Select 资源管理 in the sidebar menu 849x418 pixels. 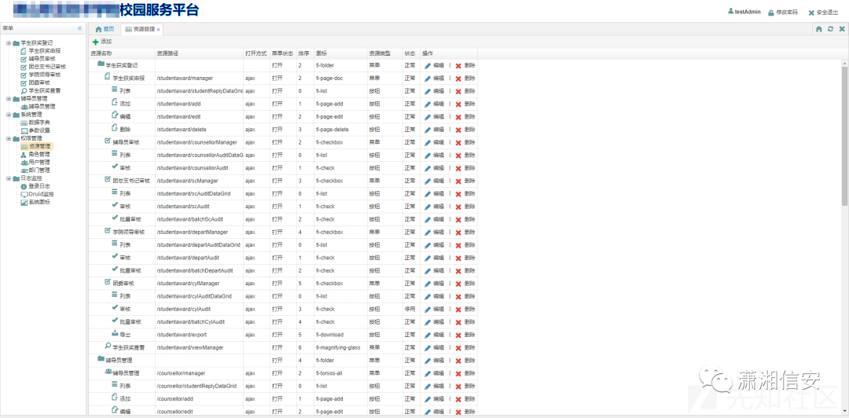pos(39,146)
